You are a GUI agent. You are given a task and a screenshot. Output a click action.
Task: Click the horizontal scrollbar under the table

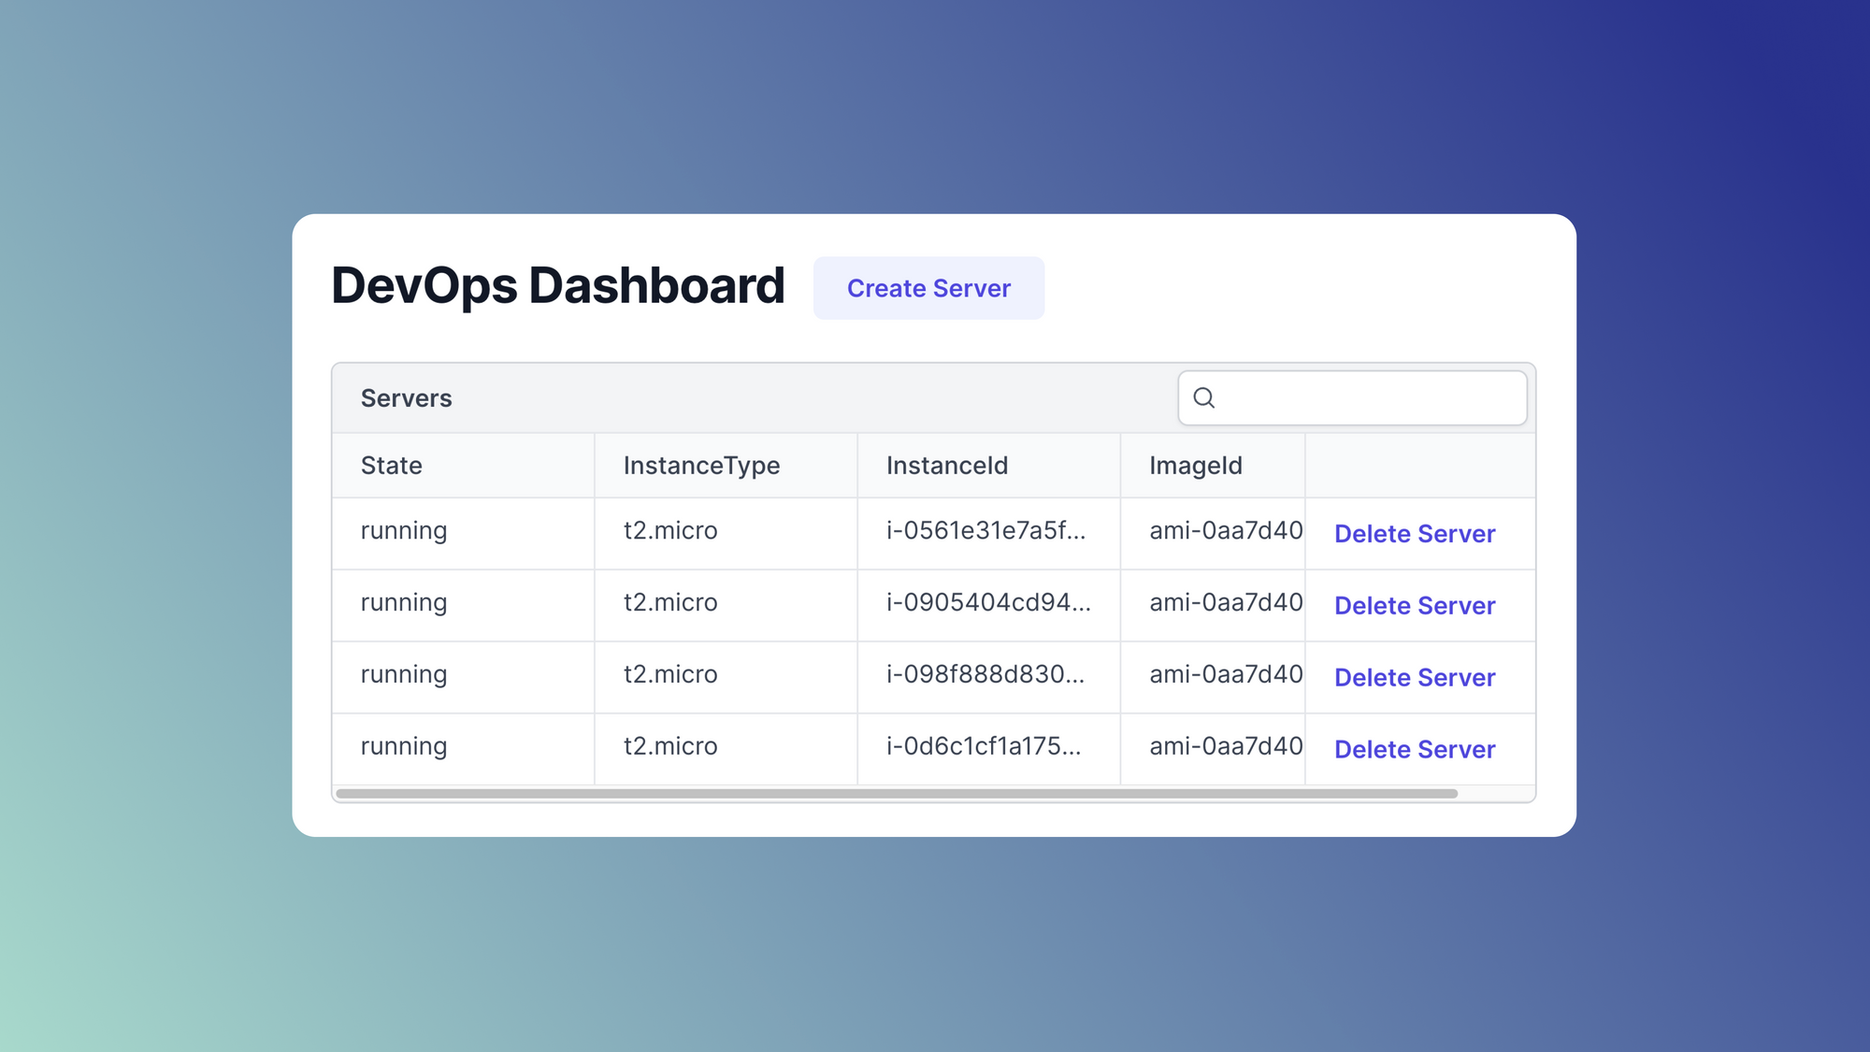click(897, 794)
